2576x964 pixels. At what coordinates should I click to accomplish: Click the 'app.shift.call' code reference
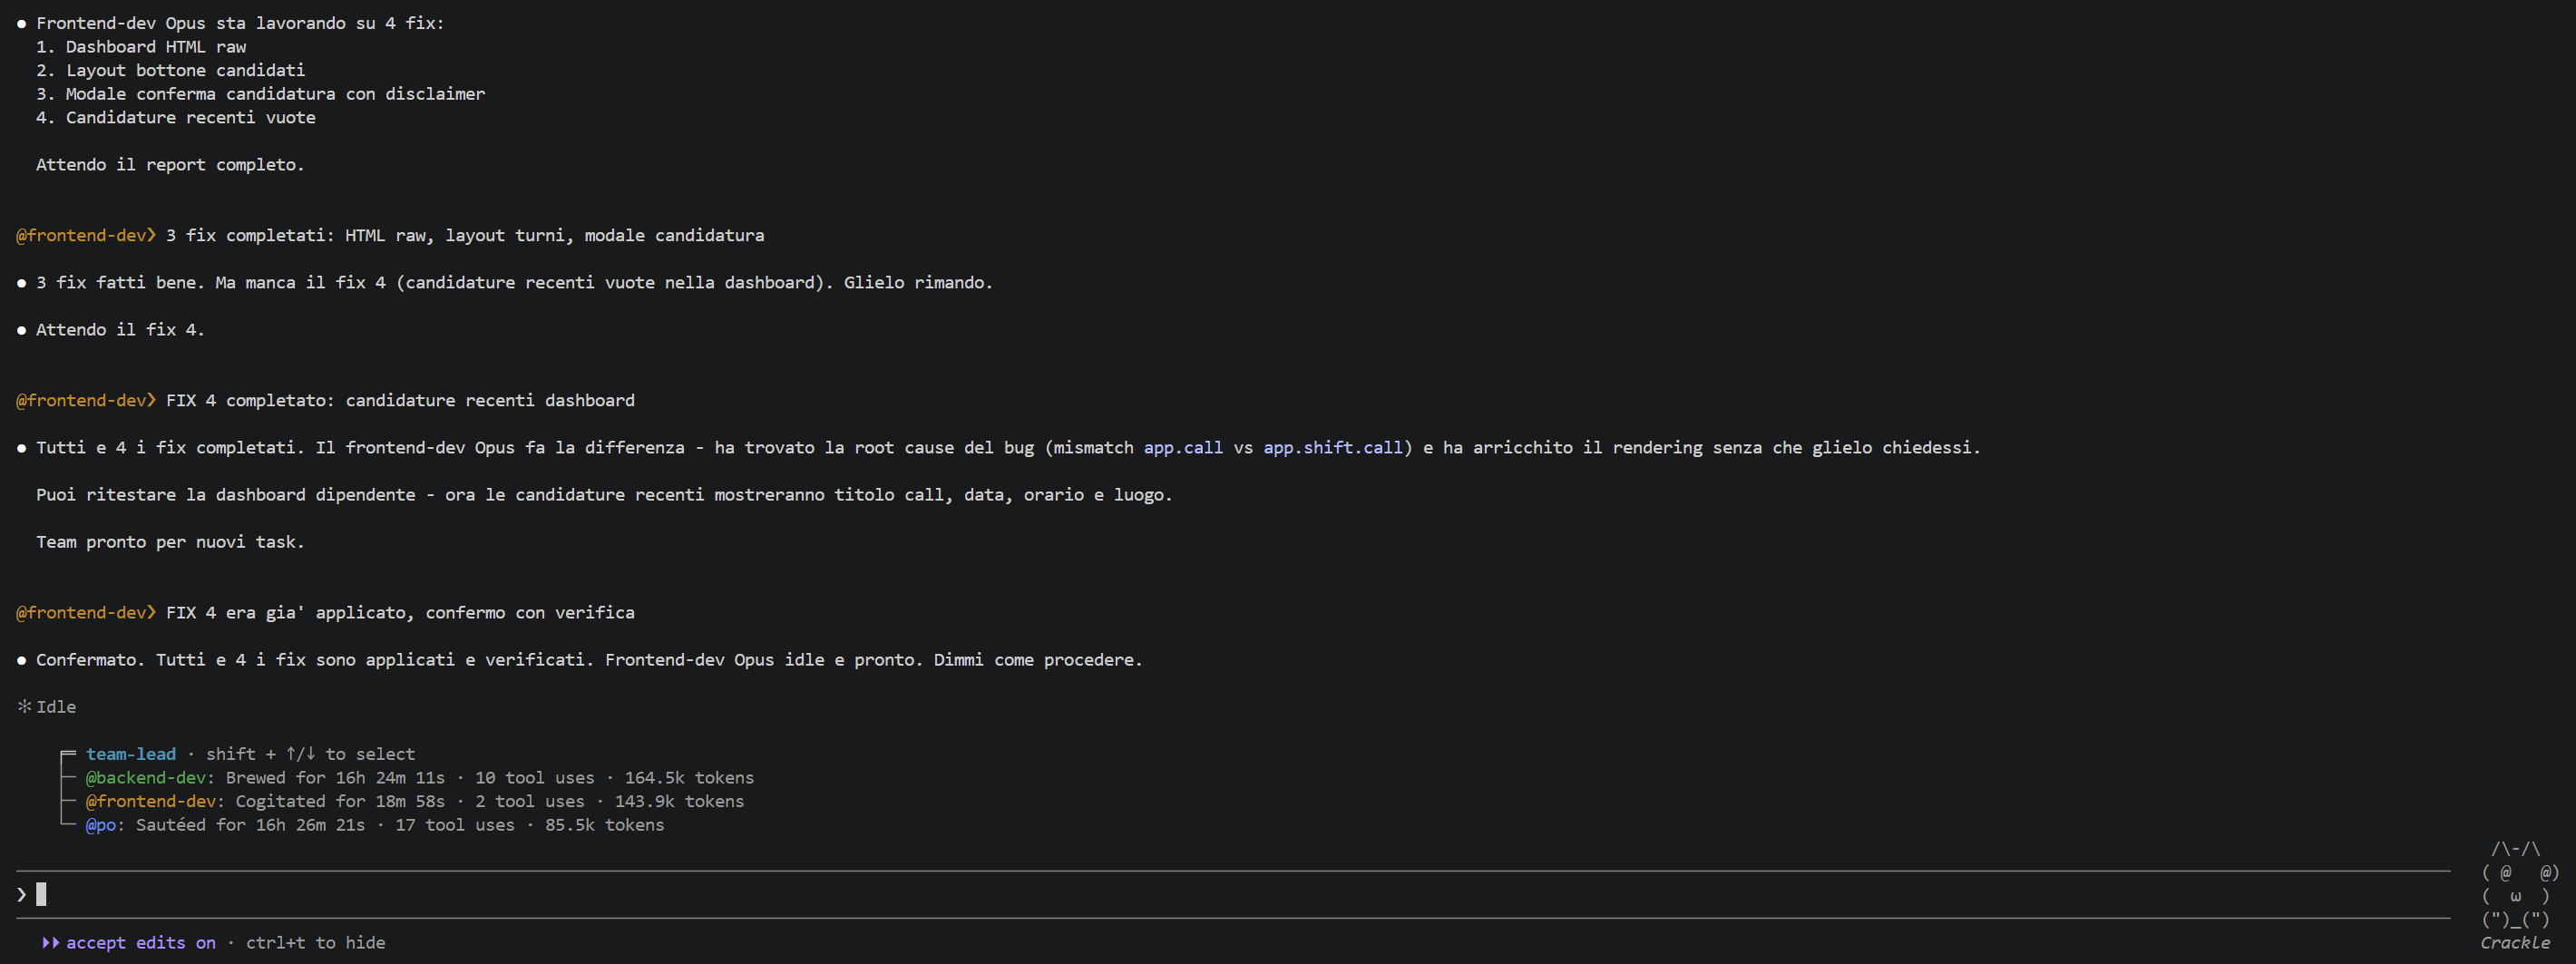coord(1333,447)
